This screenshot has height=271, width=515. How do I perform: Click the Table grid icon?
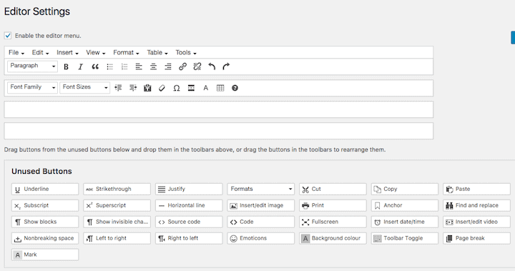coord(220,88)
